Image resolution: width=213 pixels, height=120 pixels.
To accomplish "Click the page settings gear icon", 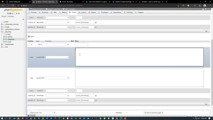I will tap(206, 9).
